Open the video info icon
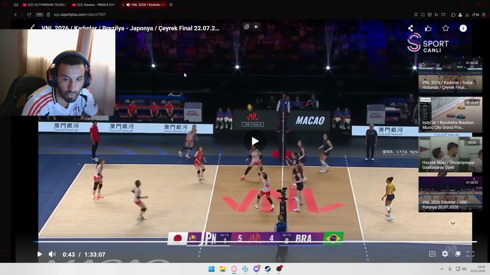Image resolution: width=490 pixels, height=275 pixels. [463, 28]
